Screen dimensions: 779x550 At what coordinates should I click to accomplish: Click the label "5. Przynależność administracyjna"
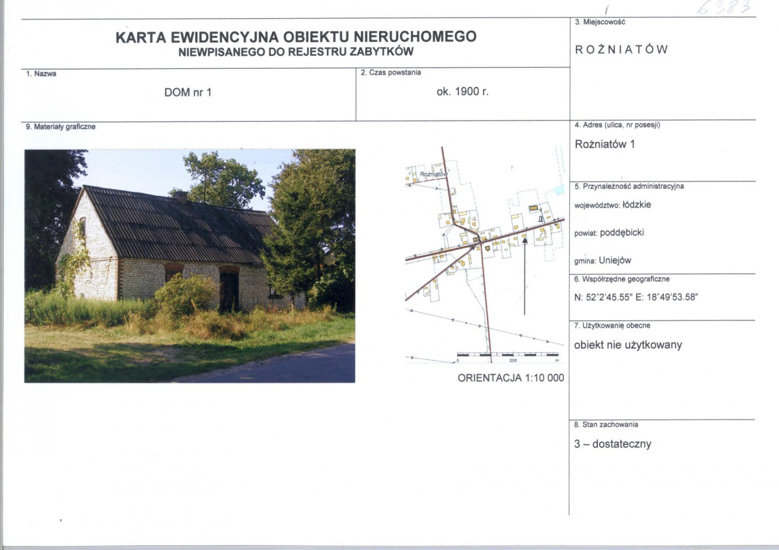coord(630,187)
